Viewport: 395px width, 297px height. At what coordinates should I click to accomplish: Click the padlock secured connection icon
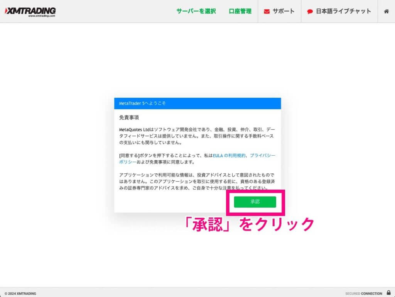point(388,293)
